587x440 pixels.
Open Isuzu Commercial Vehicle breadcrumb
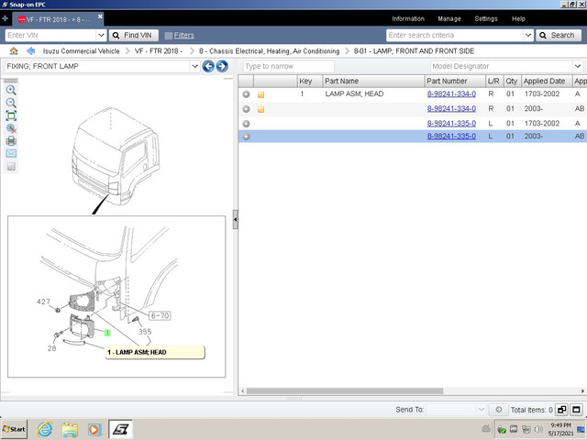(82, 51)
